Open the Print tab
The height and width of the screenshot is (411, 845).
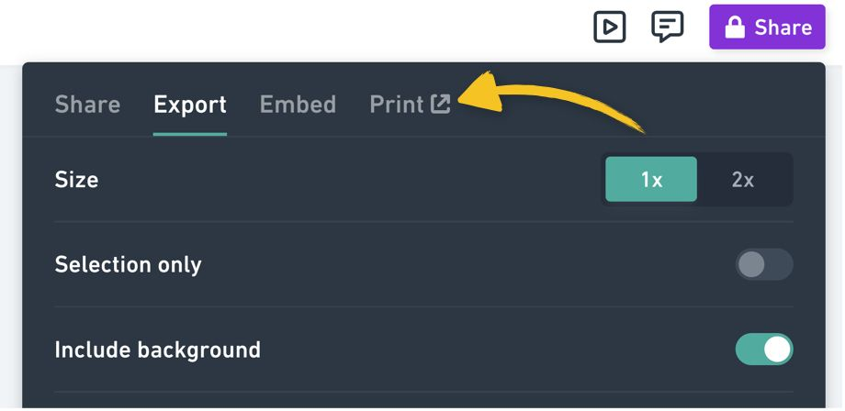tap(396, 105)
